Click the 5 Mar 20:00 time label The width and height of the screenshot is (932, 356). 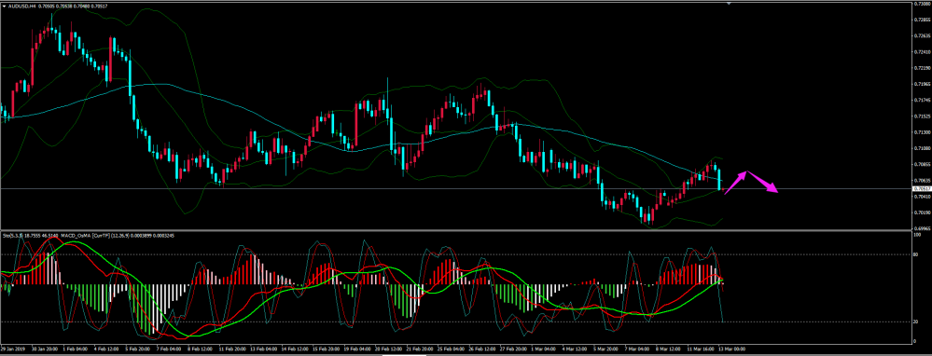606,349
